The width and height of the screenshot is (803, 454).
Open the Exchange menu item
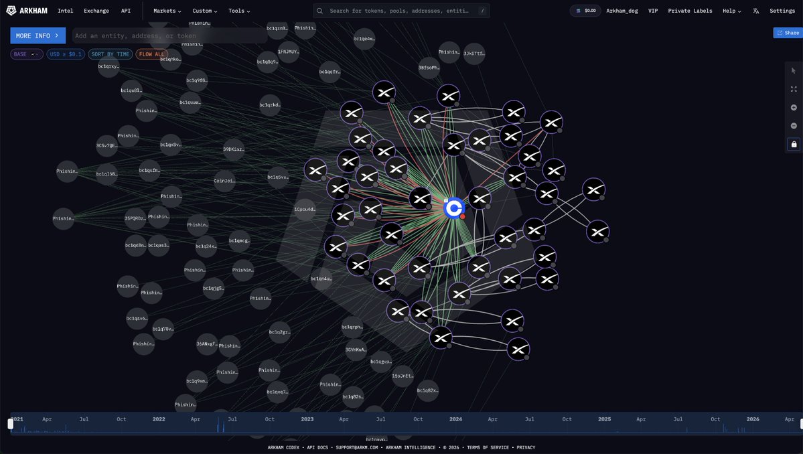click(96, 11)
